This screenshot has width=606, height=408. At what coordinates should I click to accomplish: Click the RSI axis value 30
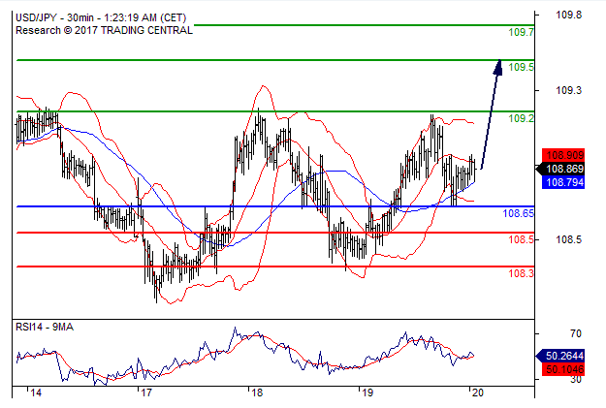tap(576, 380)
